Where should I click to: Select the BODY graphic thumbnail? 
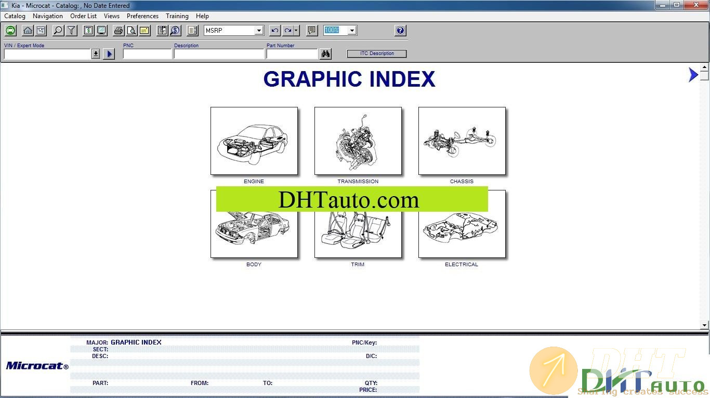pyautogui.click(x=254, y=224)
